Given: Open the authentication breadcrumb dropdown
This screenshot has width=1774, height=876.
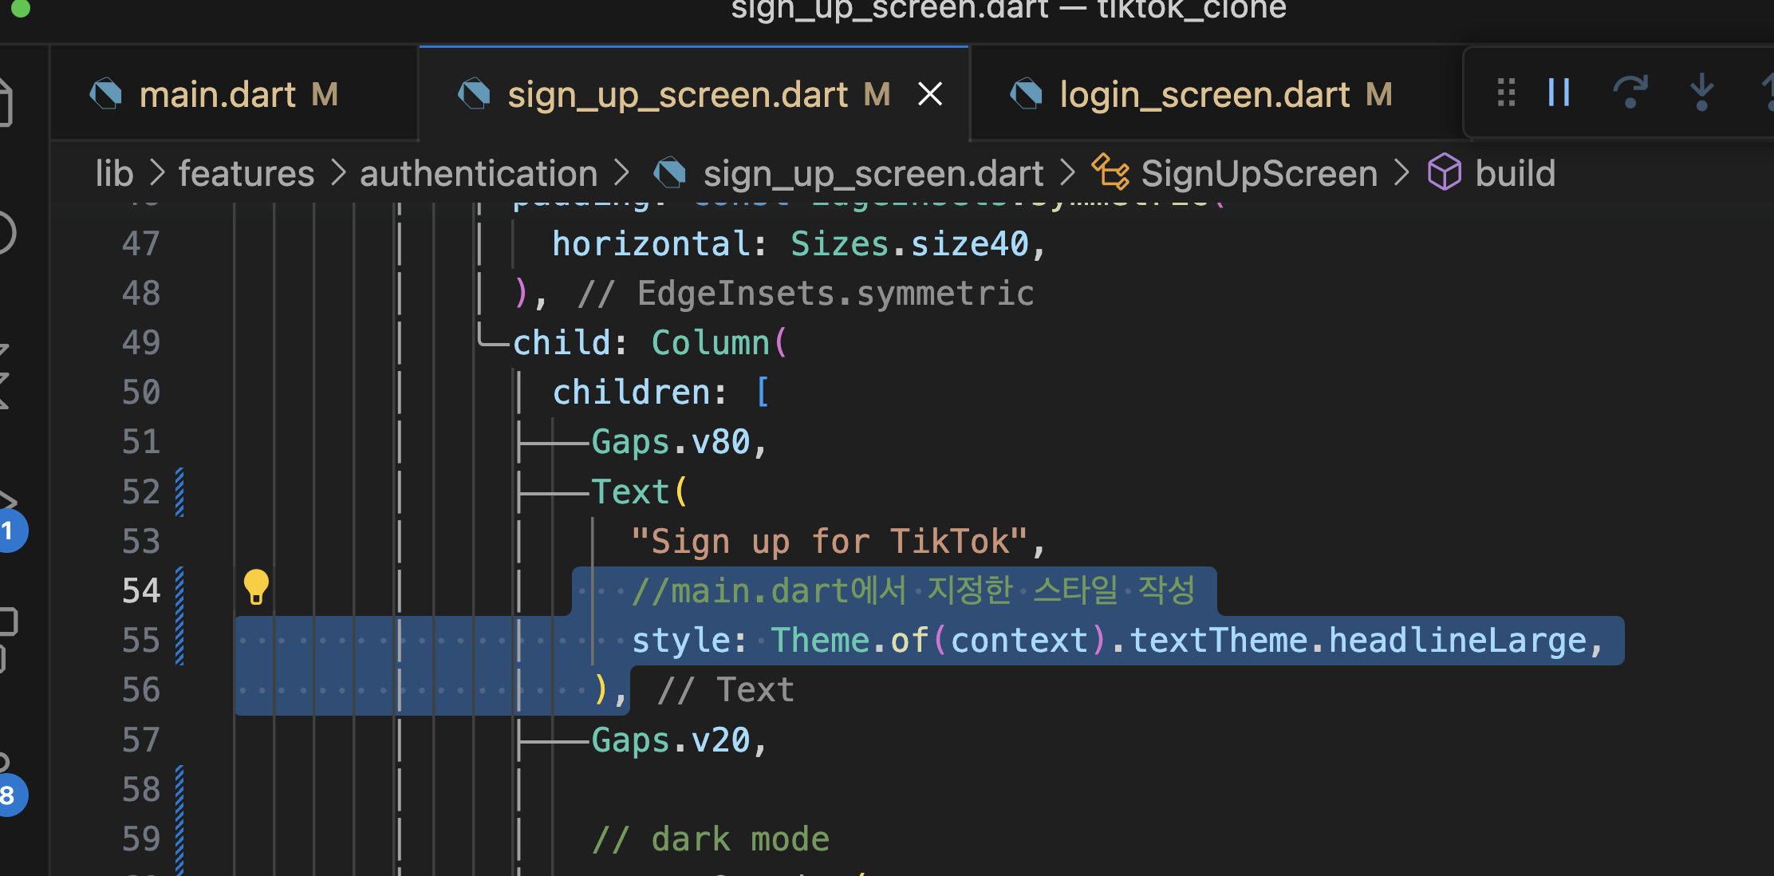Looking at the screenshot, I should click(479, 173).
